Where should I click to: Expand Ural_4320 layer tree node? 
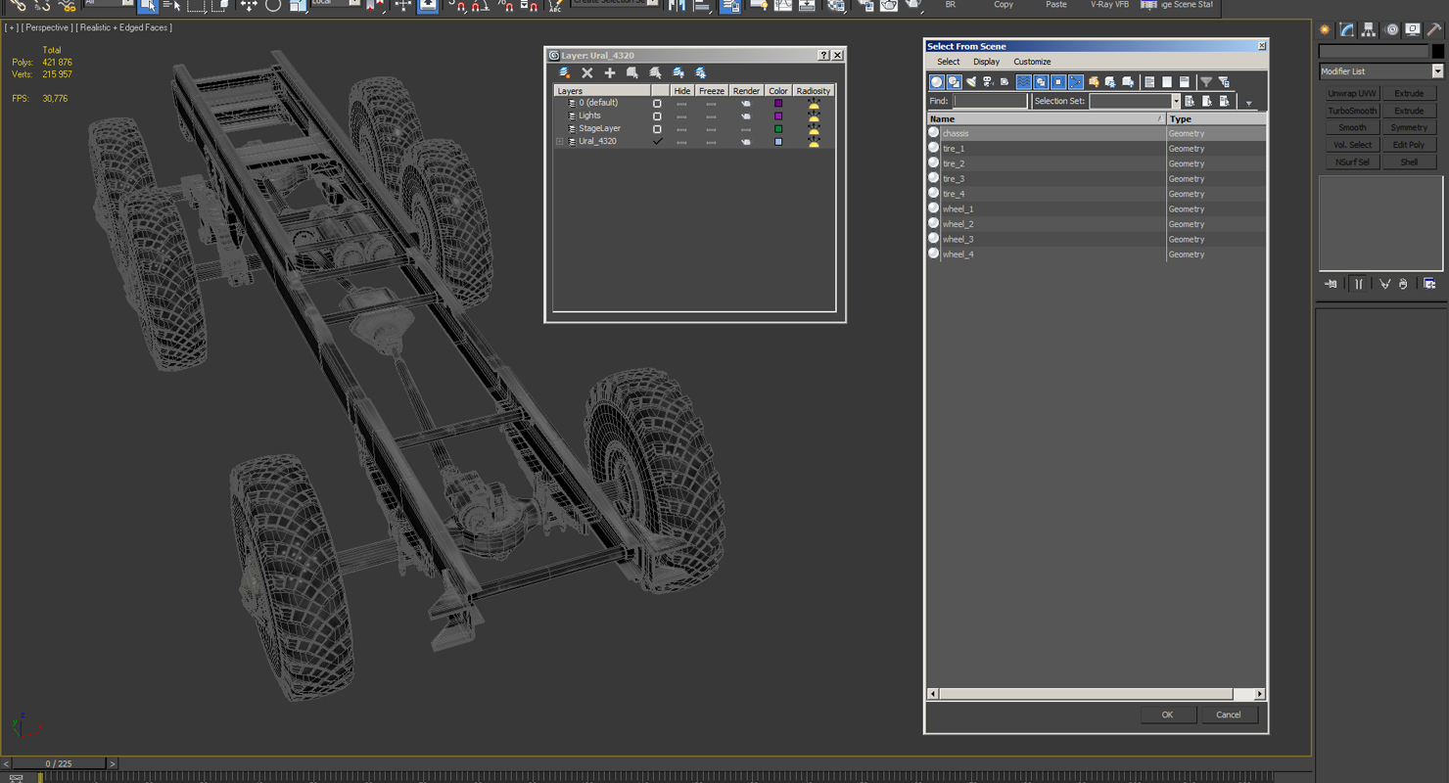[560, 141]
